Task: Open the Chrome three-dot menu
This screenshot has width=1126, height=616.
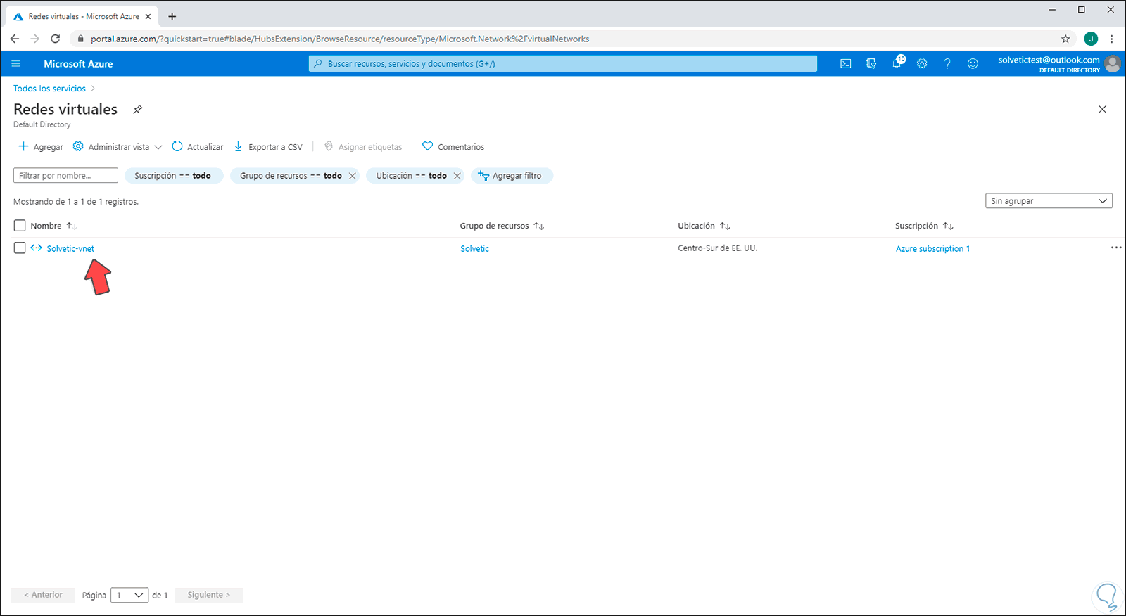Action: click(1112, 39)
